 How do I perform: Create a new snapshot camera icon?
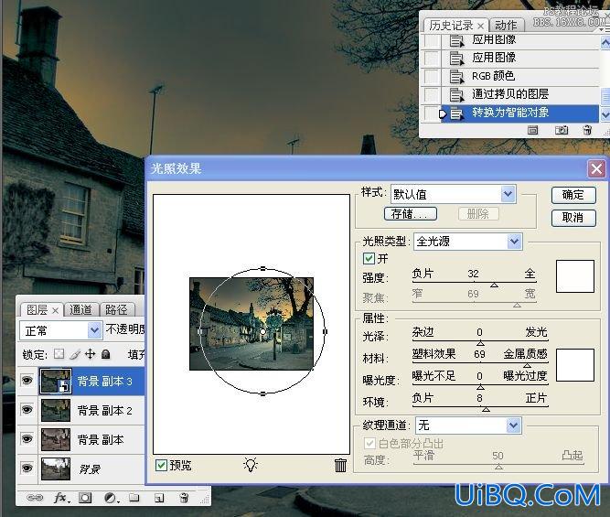coord(561,130)
